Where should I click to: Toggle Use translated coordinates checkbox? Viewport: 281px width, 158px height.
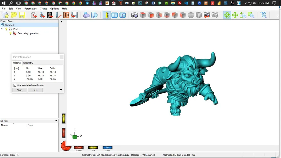pos(15,85)
